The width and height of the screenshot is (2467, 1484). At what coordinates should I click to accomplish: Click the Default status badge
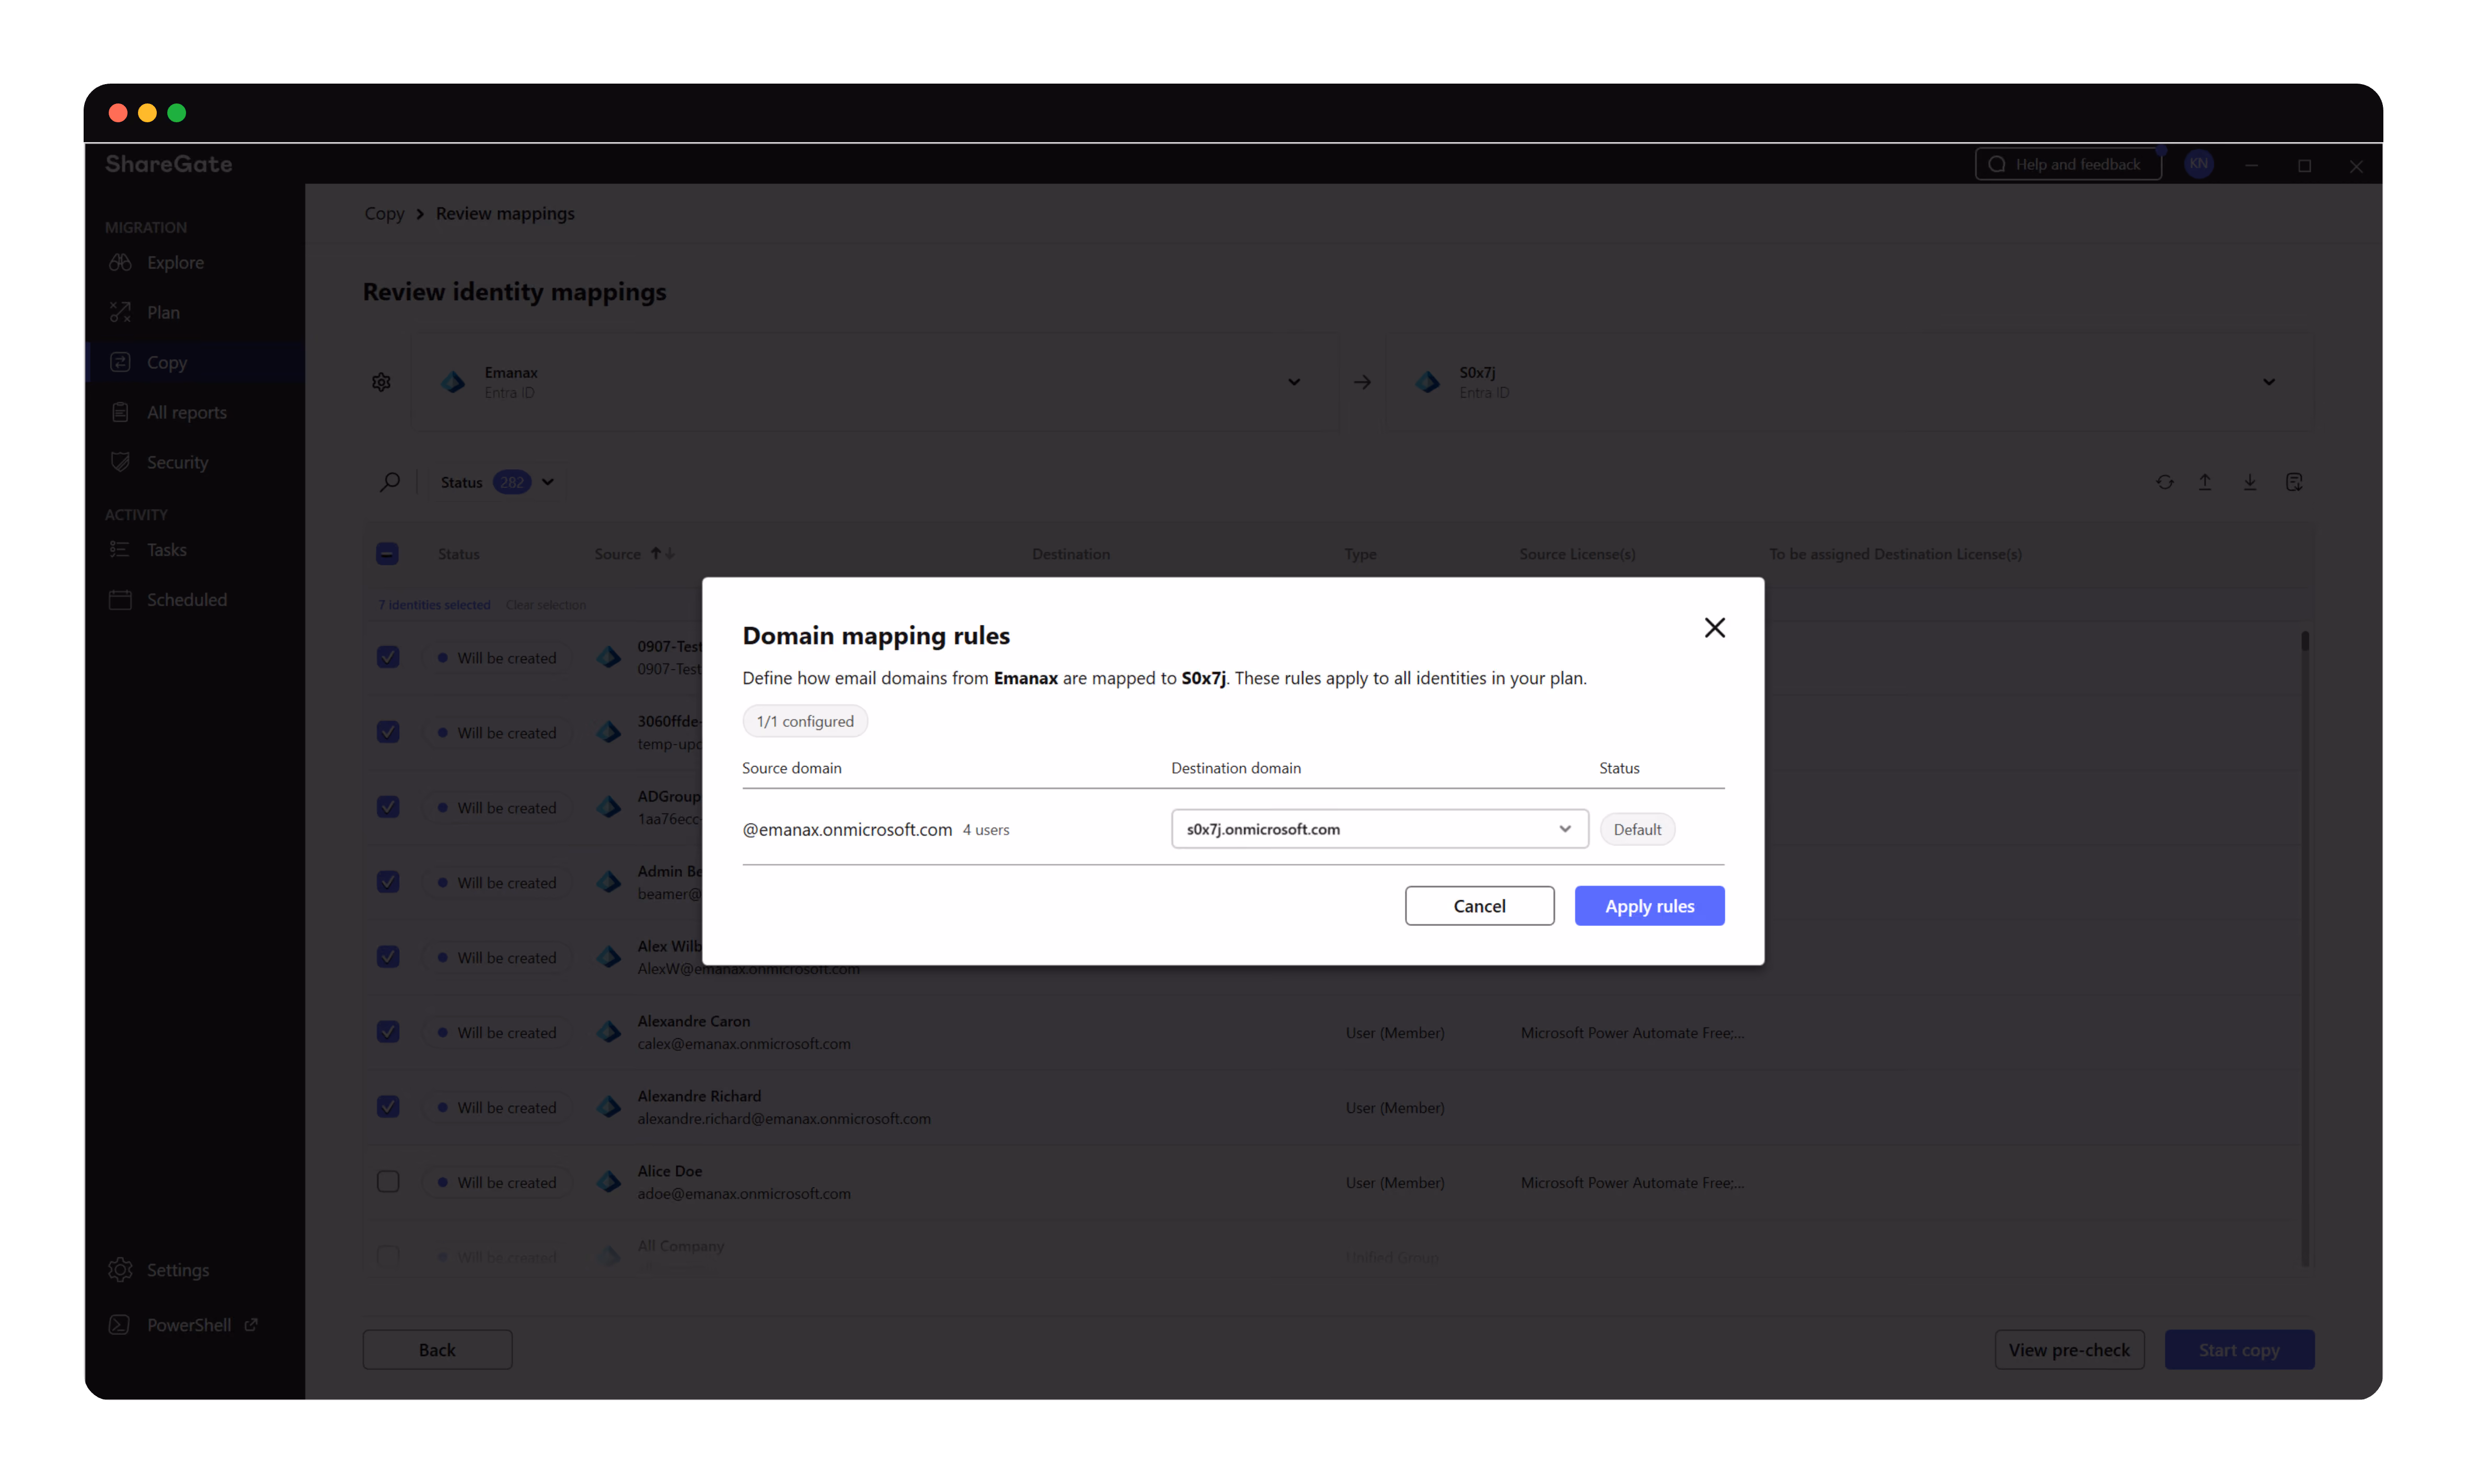tap(1637, 829)
